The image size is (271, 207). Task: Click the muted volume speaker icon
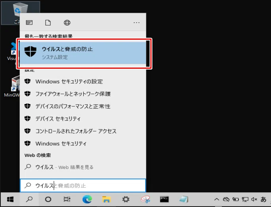[254, 199]
